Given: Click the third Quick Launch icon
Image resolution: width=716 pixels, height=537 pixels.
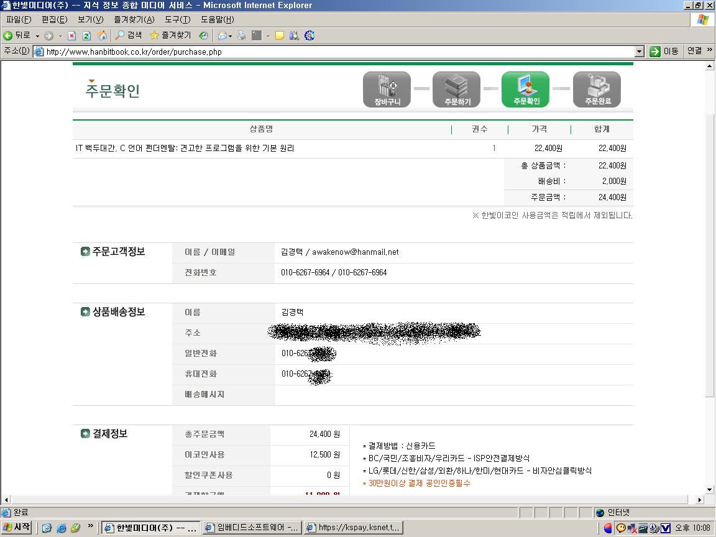Looking at the screenshot, I should pyautogui.click(x=76, y=528).
